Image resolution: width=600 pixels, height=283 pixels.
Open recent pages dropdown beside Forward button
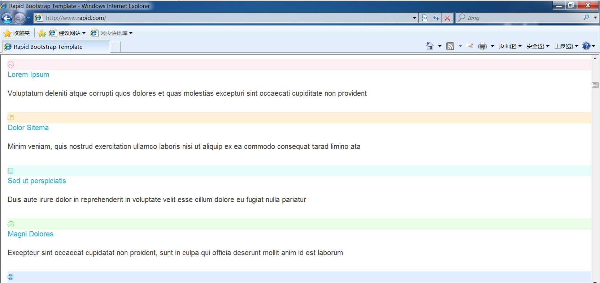(x=29, y=18)
